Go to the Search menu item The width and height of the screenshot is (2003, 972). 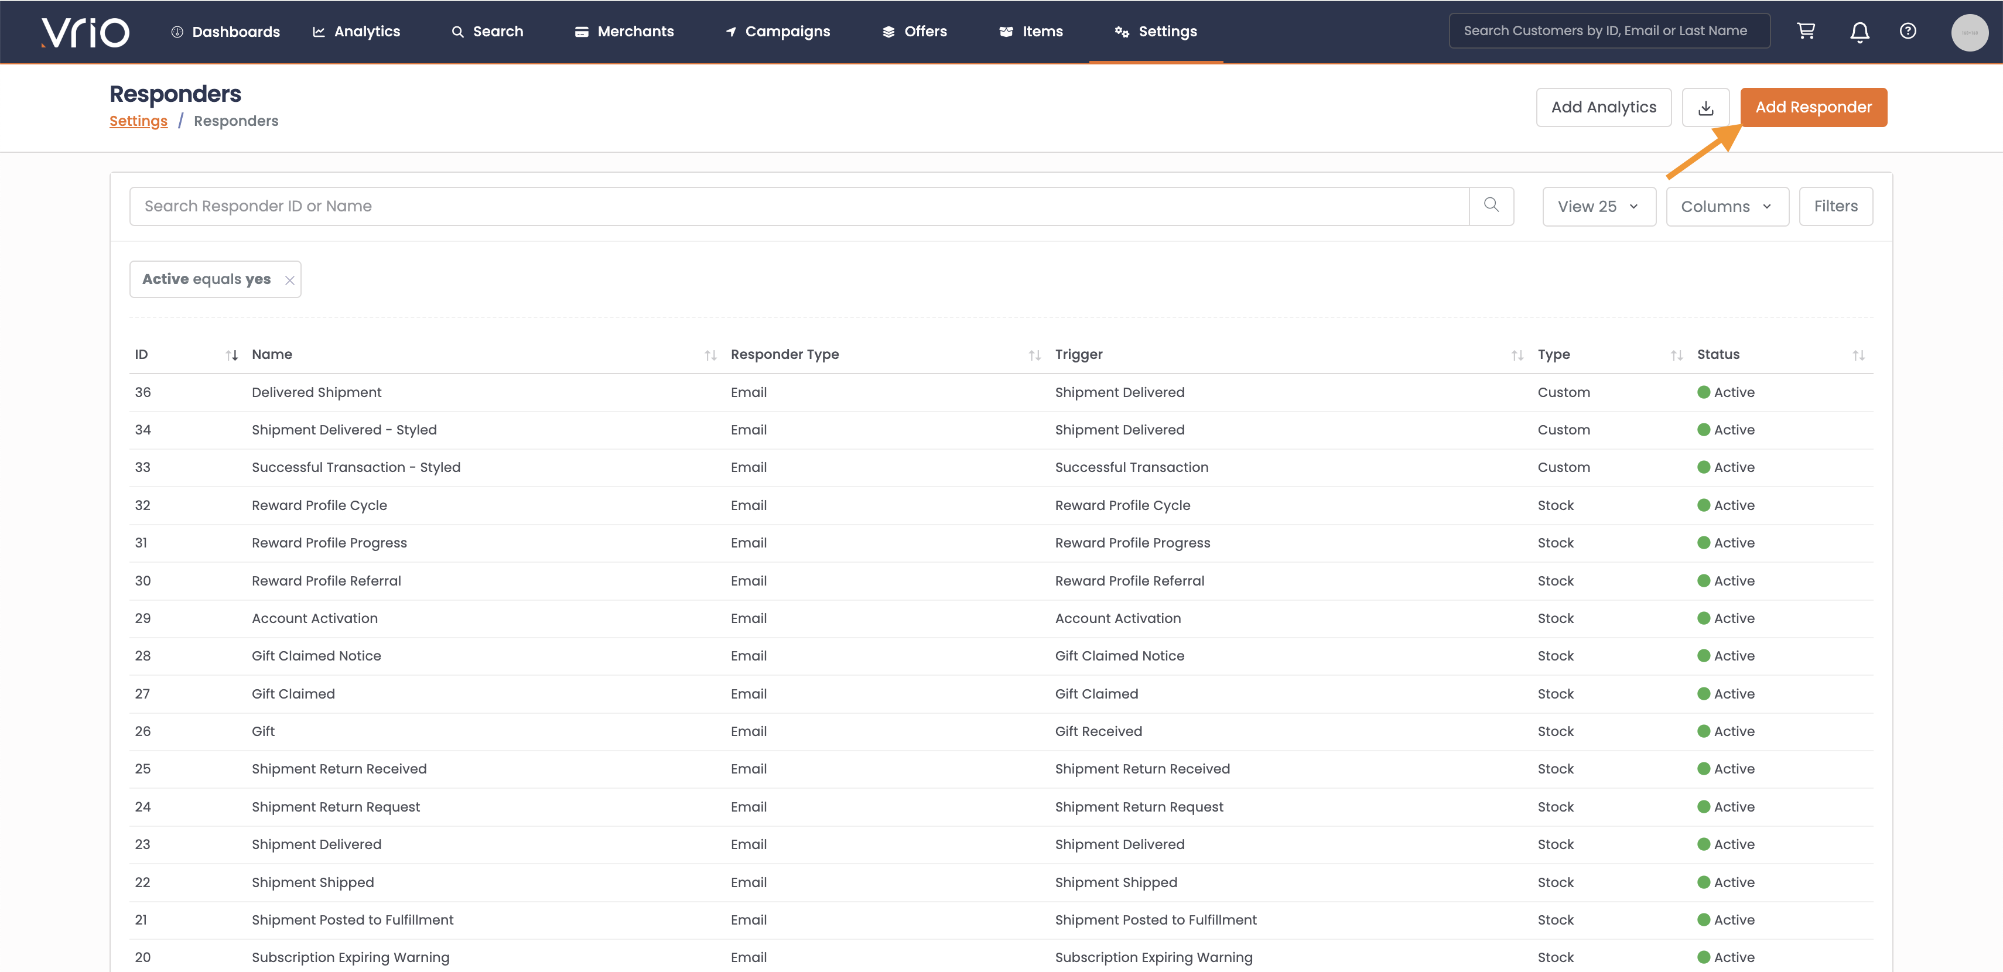click(487, 32)
